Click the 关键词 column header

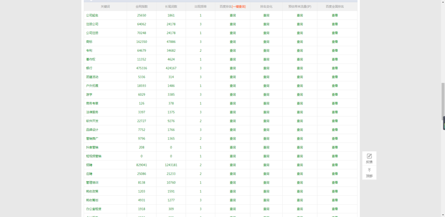click(105, 7)
